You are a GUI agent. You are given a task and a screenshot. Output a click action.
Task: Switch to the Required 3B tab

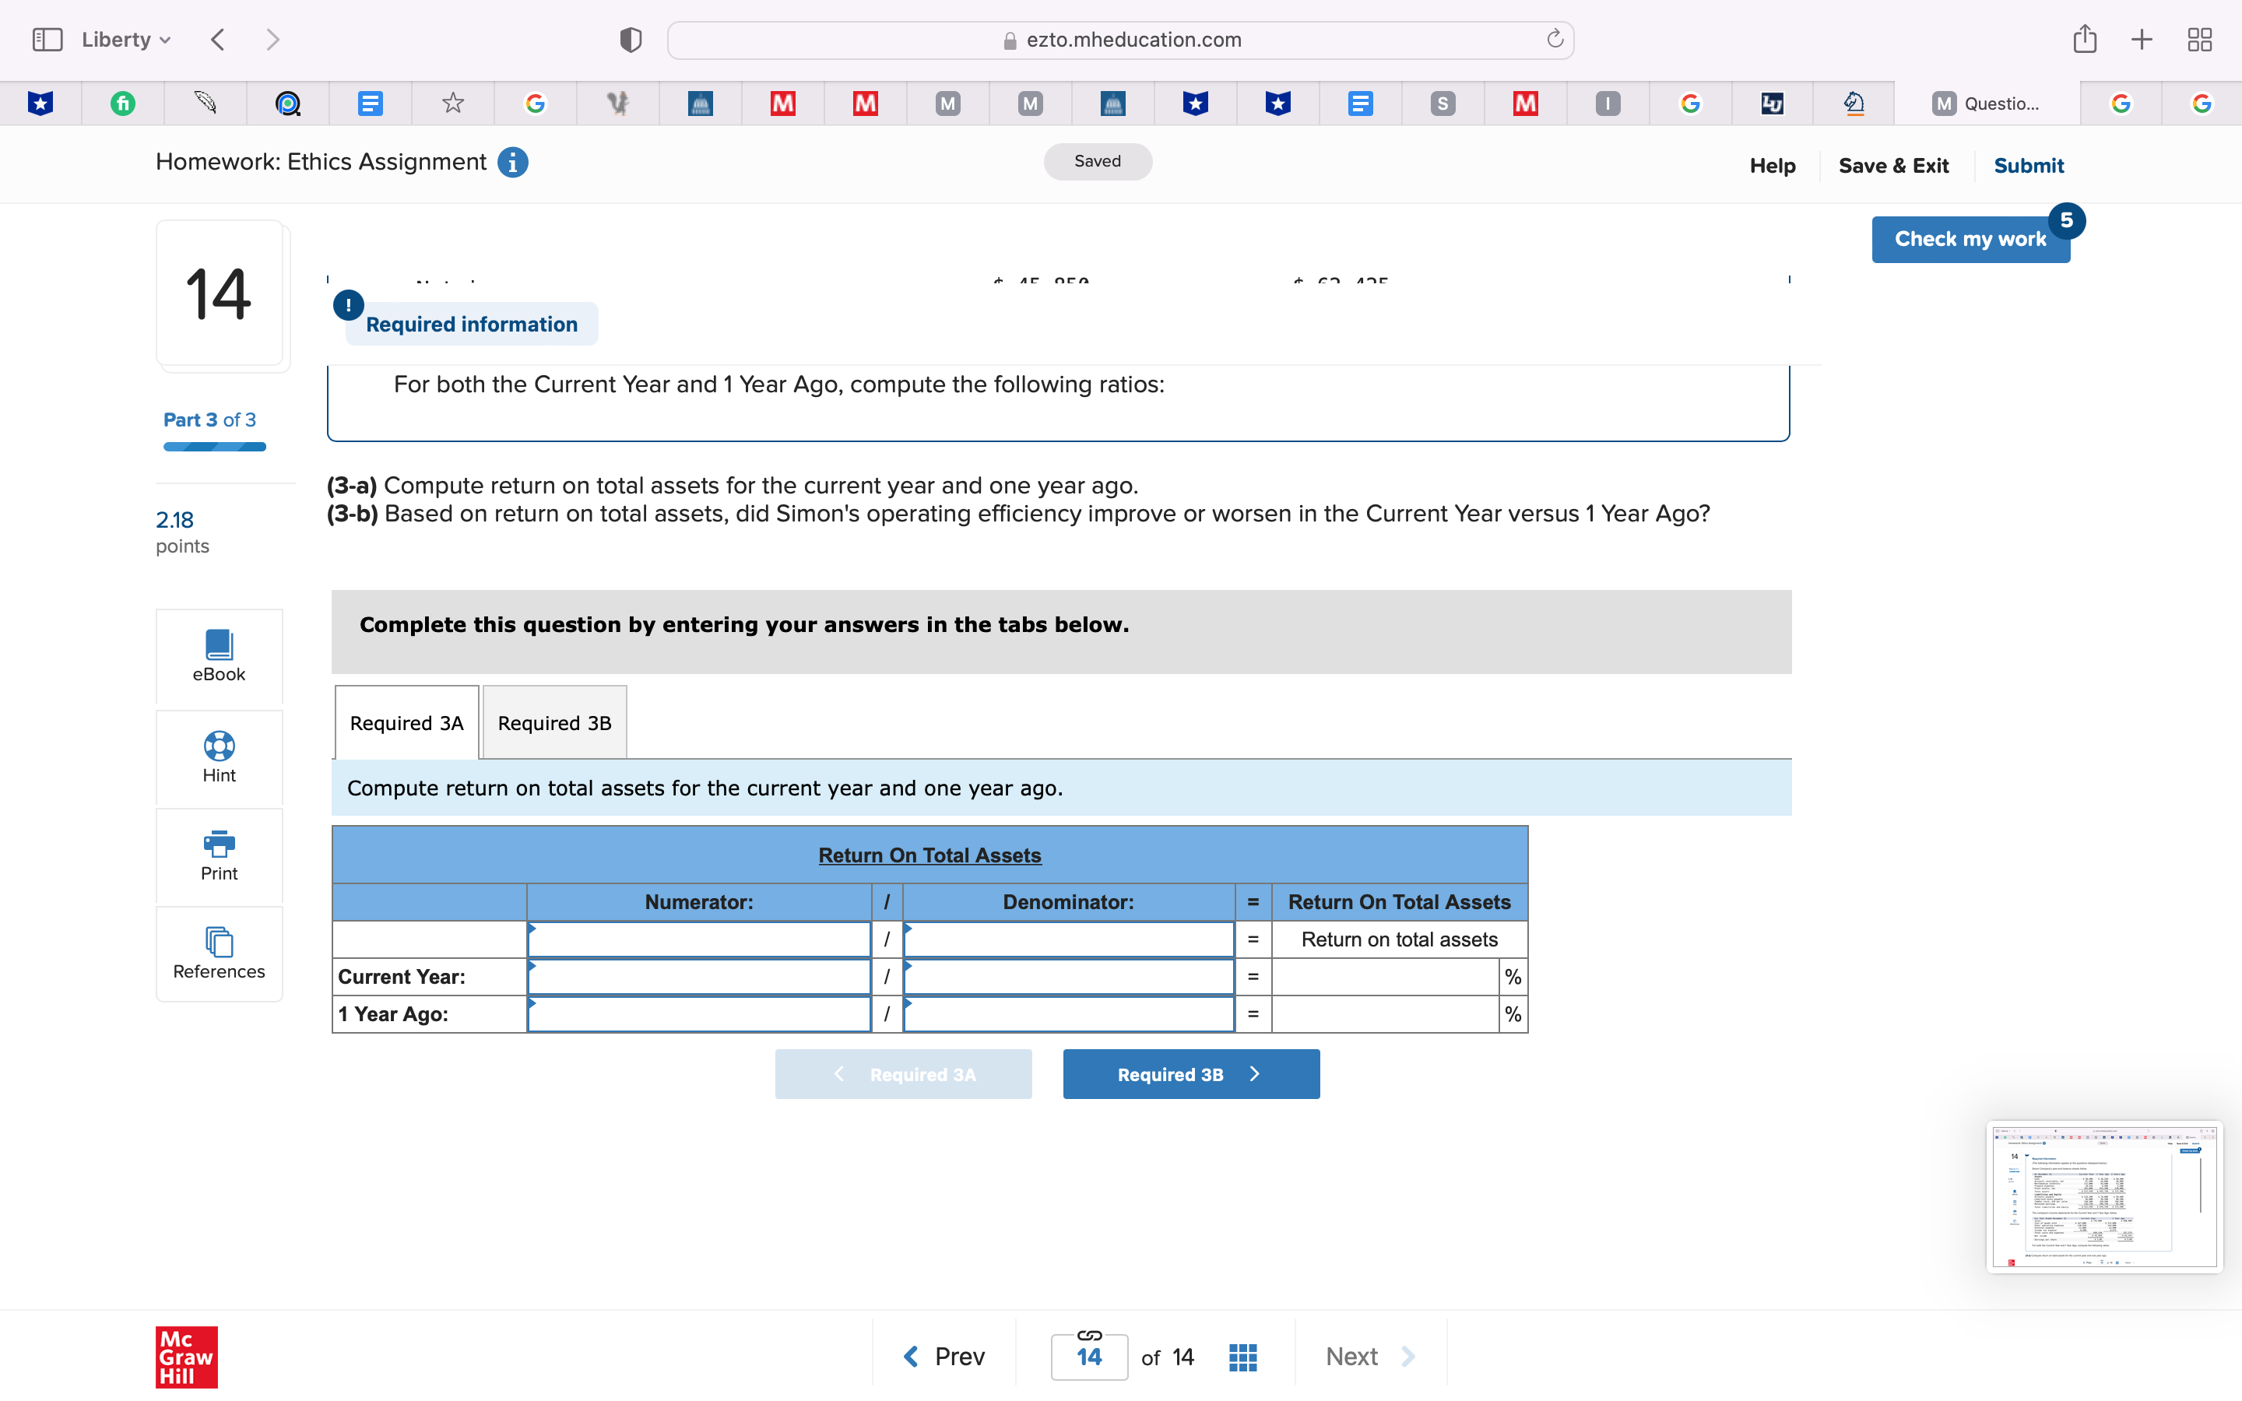tap(554, 723)
